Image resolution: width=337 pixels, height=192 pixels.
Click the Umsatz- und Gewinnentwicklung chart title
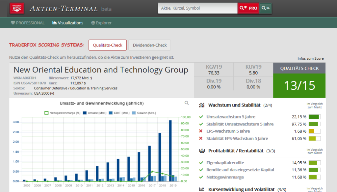102,103
